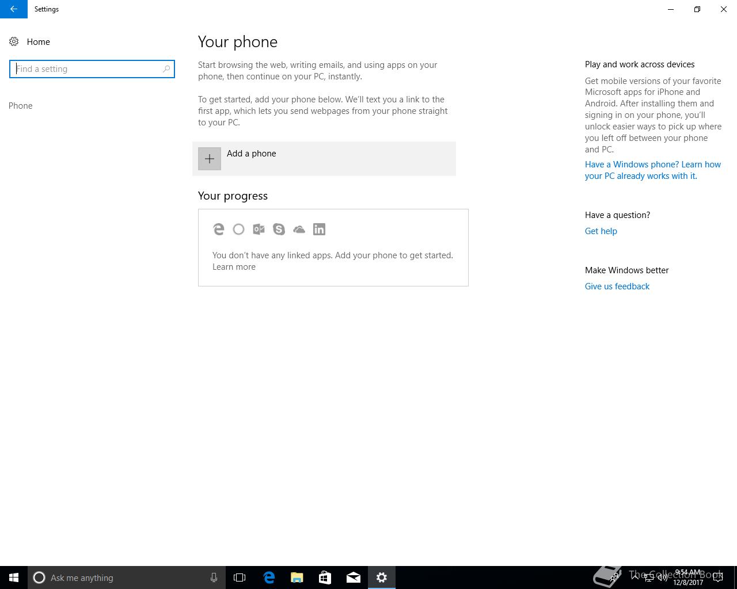Image resolution: width=737 pixels, height=589 pixels.
Task: Open the Action Center notifications icon
Action: click(x=718, y=577)
